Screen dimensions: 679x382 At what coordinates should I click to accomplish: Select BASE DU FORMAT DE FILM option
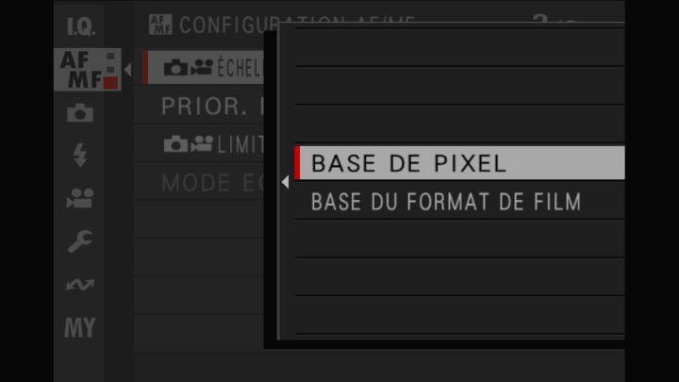[459, 202]
